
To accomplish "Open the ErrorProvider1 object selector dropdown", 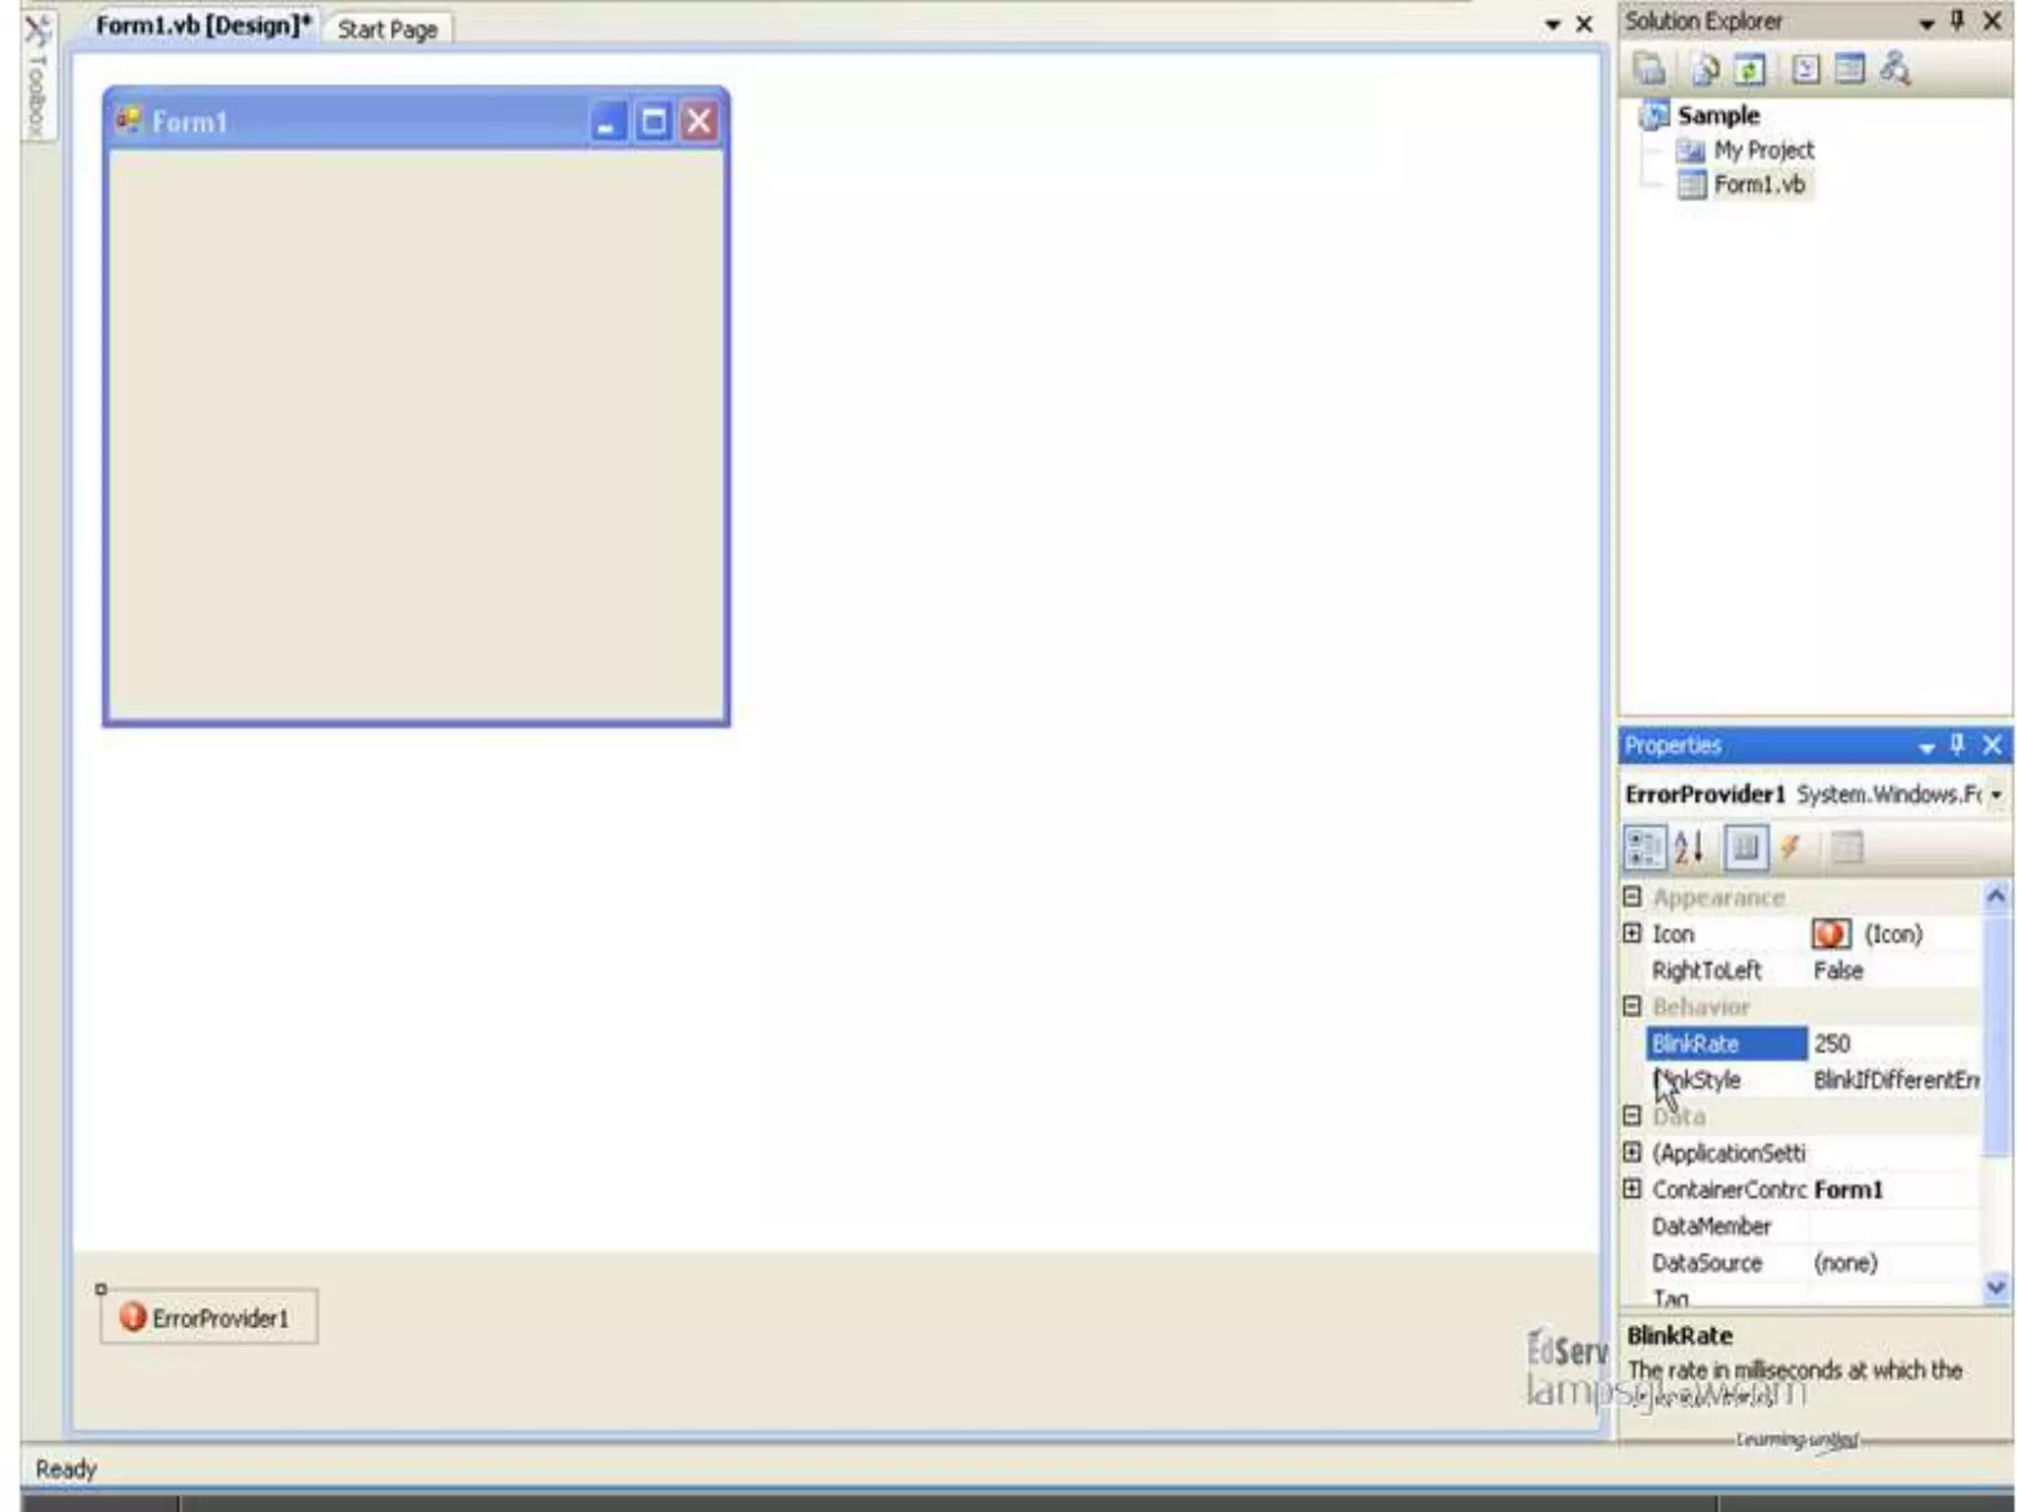I will (x=1995, y=794).
